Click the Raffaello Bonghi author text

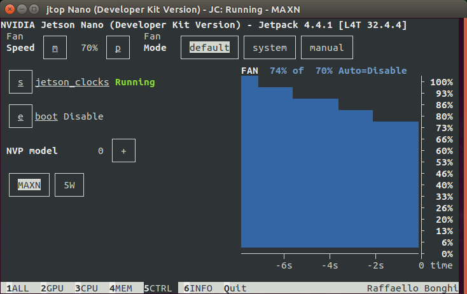[412, 288]
